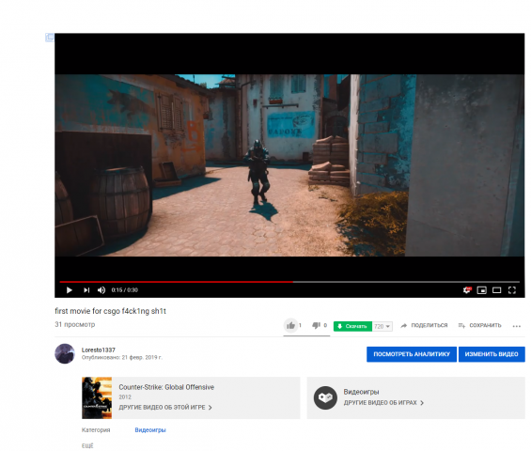Click the save-to-playlist icon
Viewport: 531px width, 451px height.
(461, 325)
